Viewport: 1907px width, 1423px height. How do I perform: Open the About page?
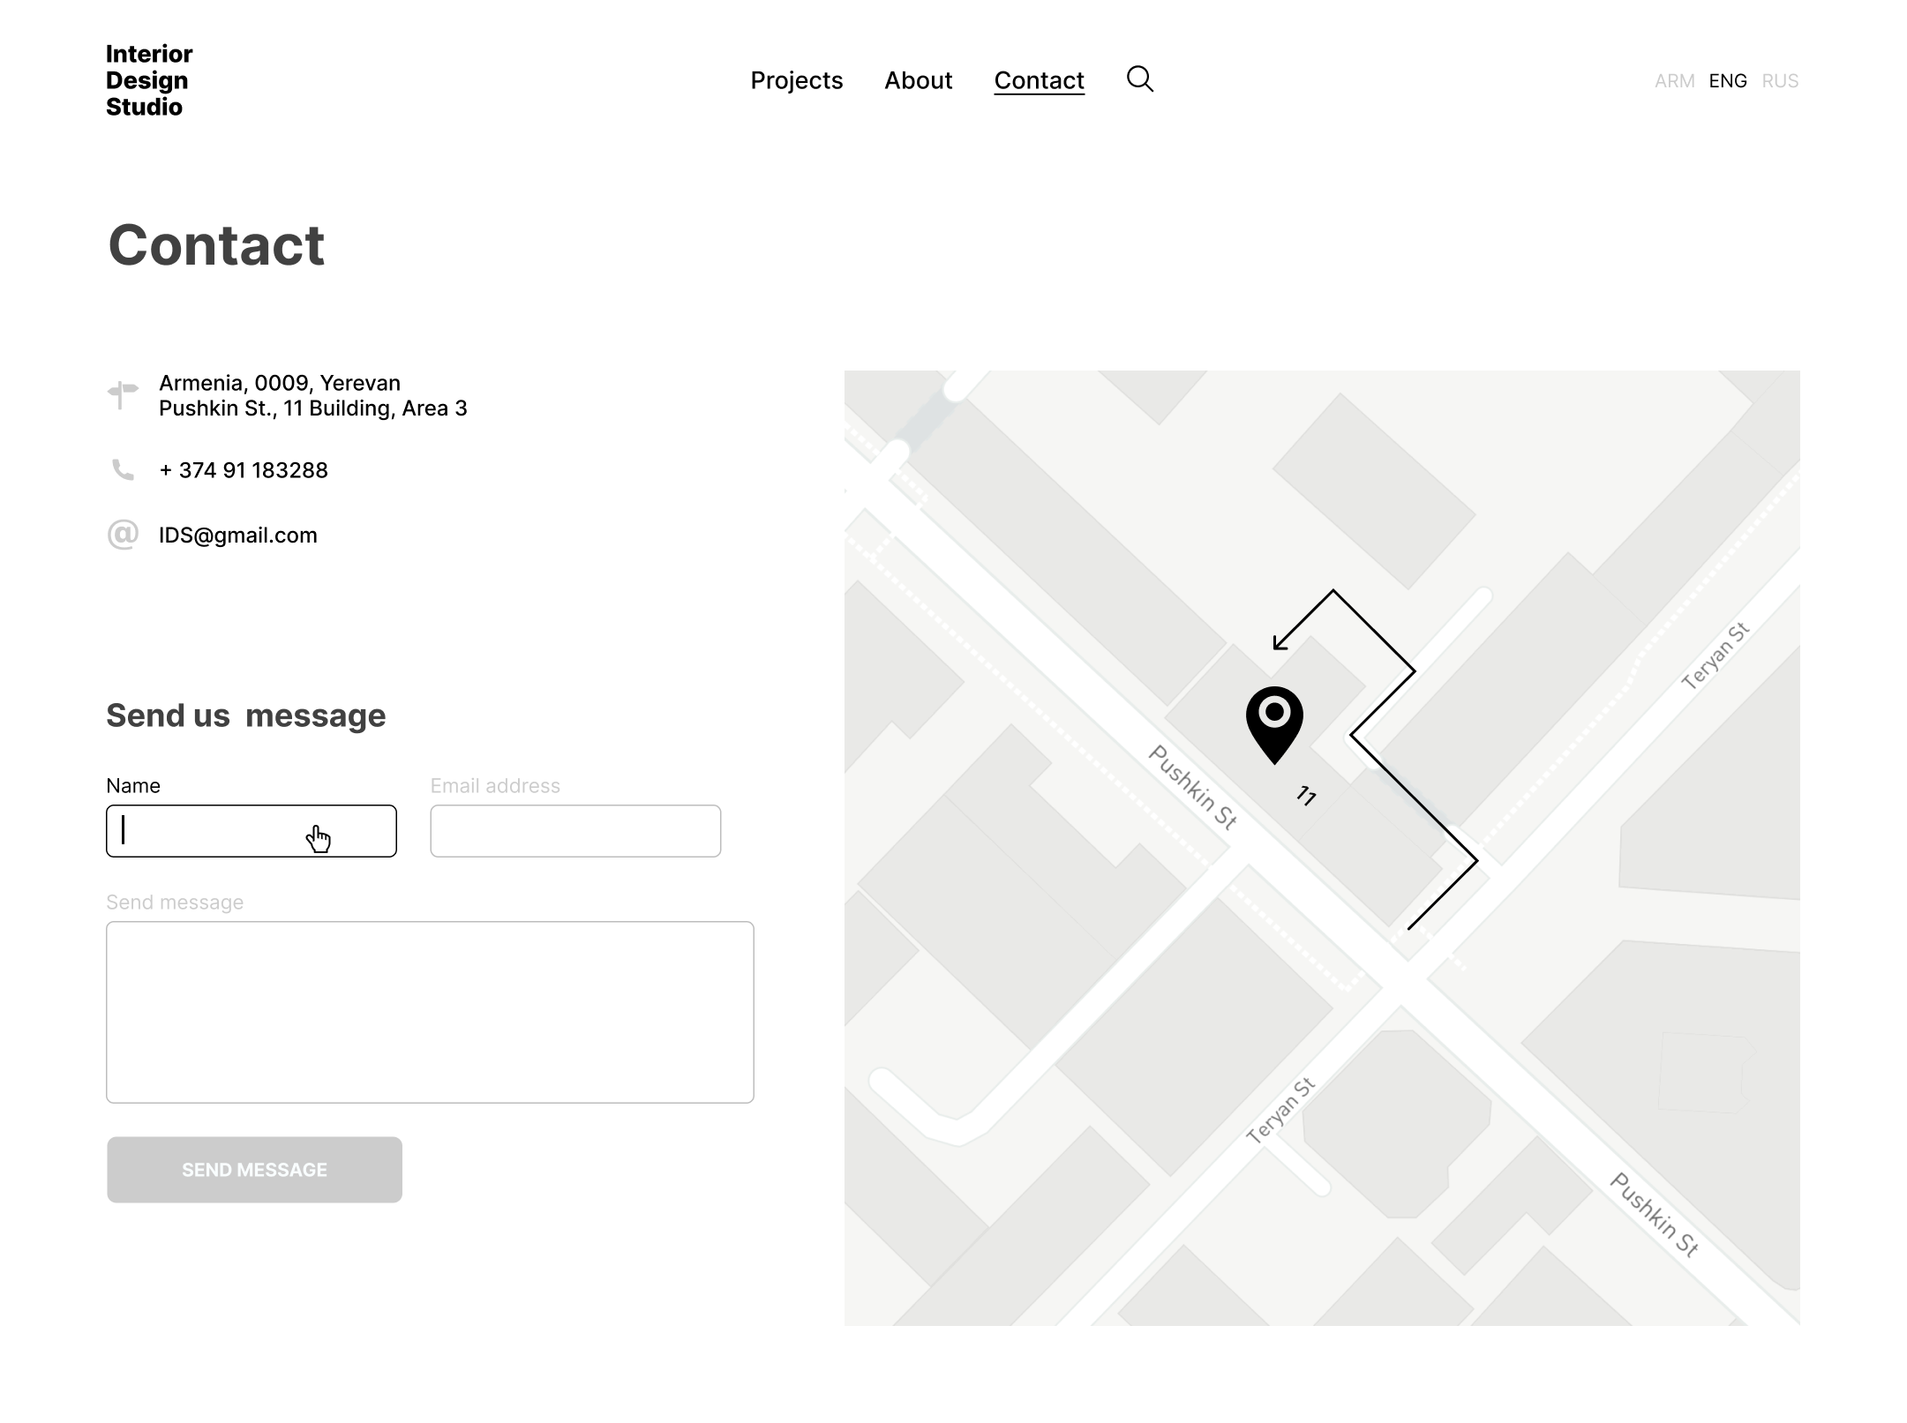point(918,80)
